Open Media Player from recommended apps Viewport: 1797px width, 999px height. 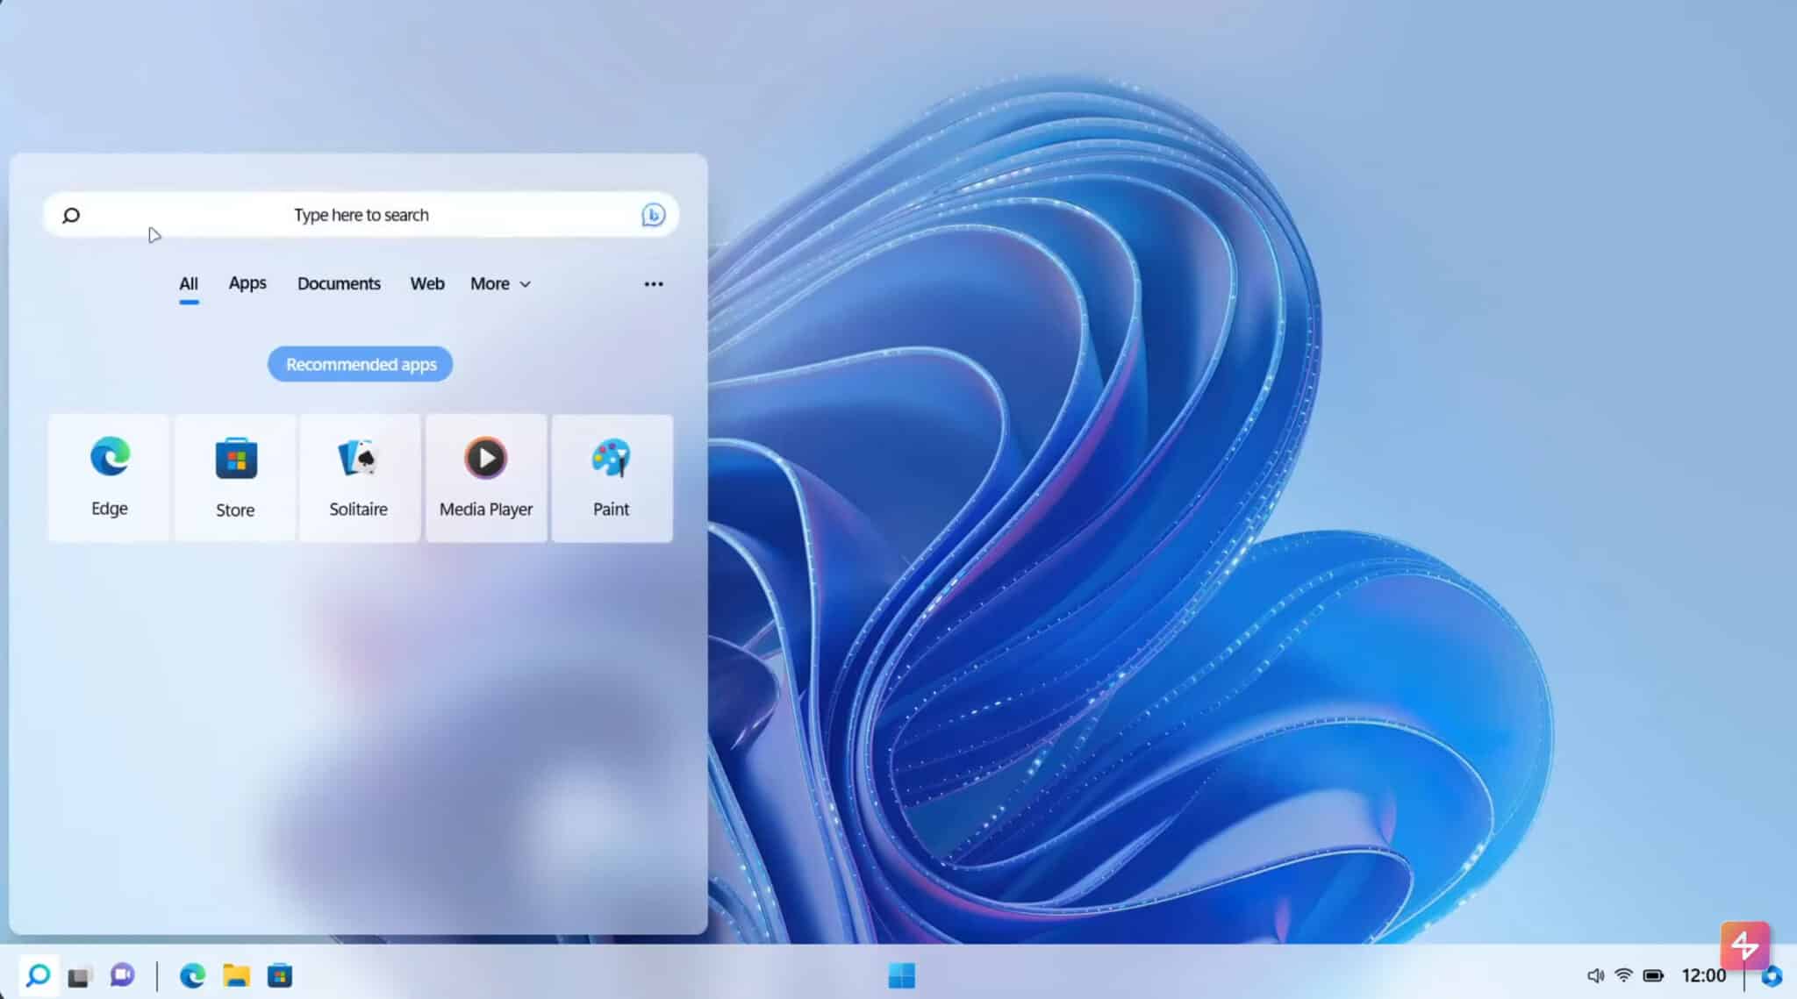pos(485,476)
